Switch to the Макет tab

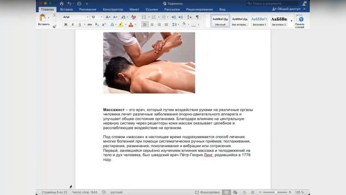pyautogui.click(x=134, y=10)
